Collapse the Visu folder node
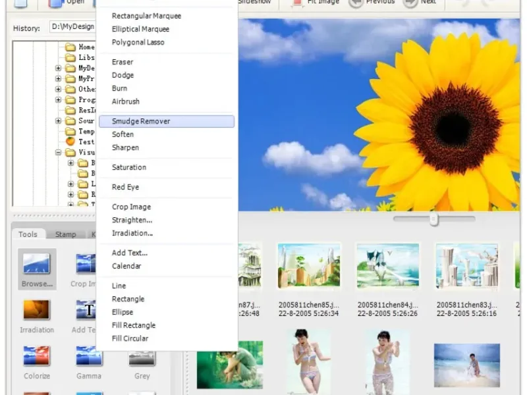The image size is (527, 395). pyautogui.click(x=58, y=152)
